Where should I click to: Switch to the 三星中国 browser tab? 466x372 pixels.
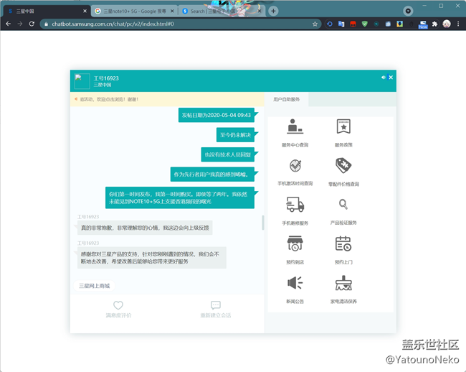(x=47, y=11)
